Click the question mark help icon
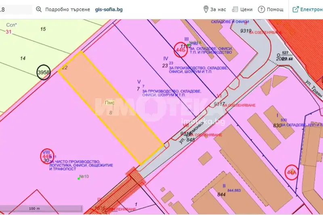 [x=261, y=9]
